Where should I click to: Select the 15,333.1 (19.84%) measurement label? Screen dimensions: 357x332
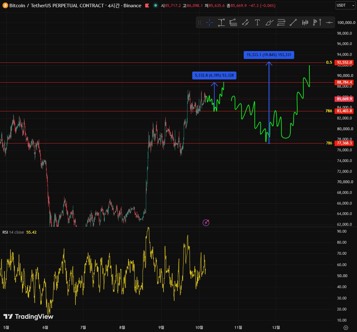[x=269, y=55]
